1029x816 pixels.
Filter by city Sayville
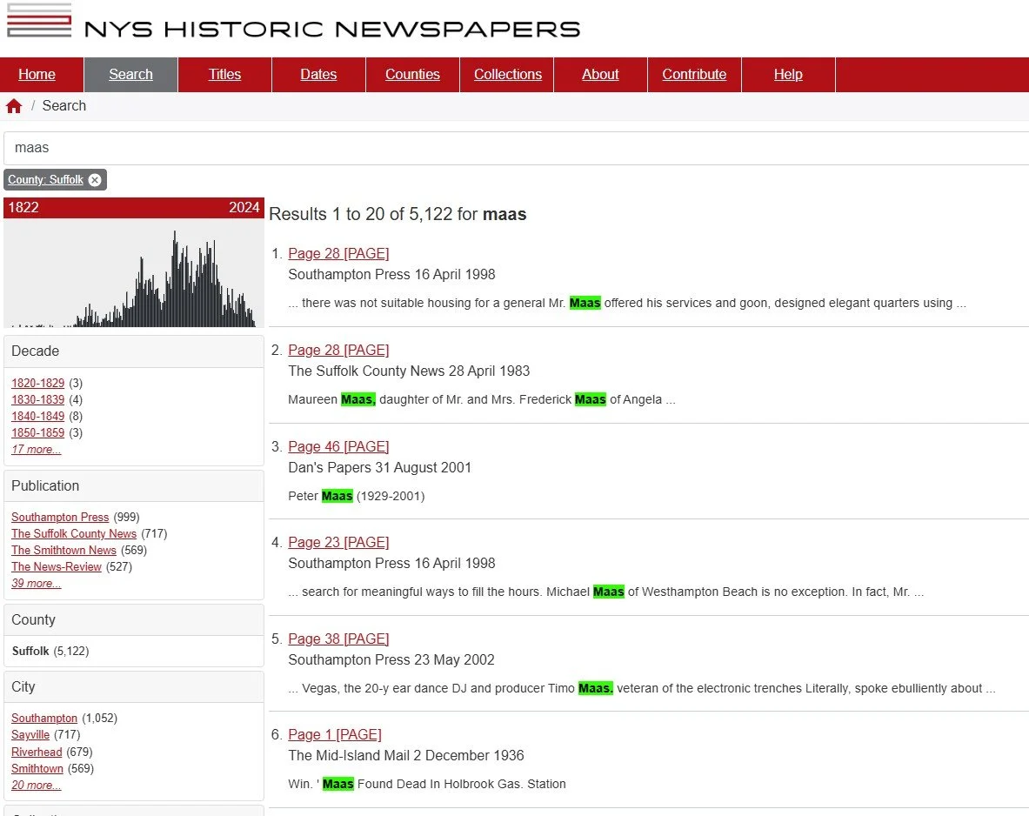tap(30, 734)
